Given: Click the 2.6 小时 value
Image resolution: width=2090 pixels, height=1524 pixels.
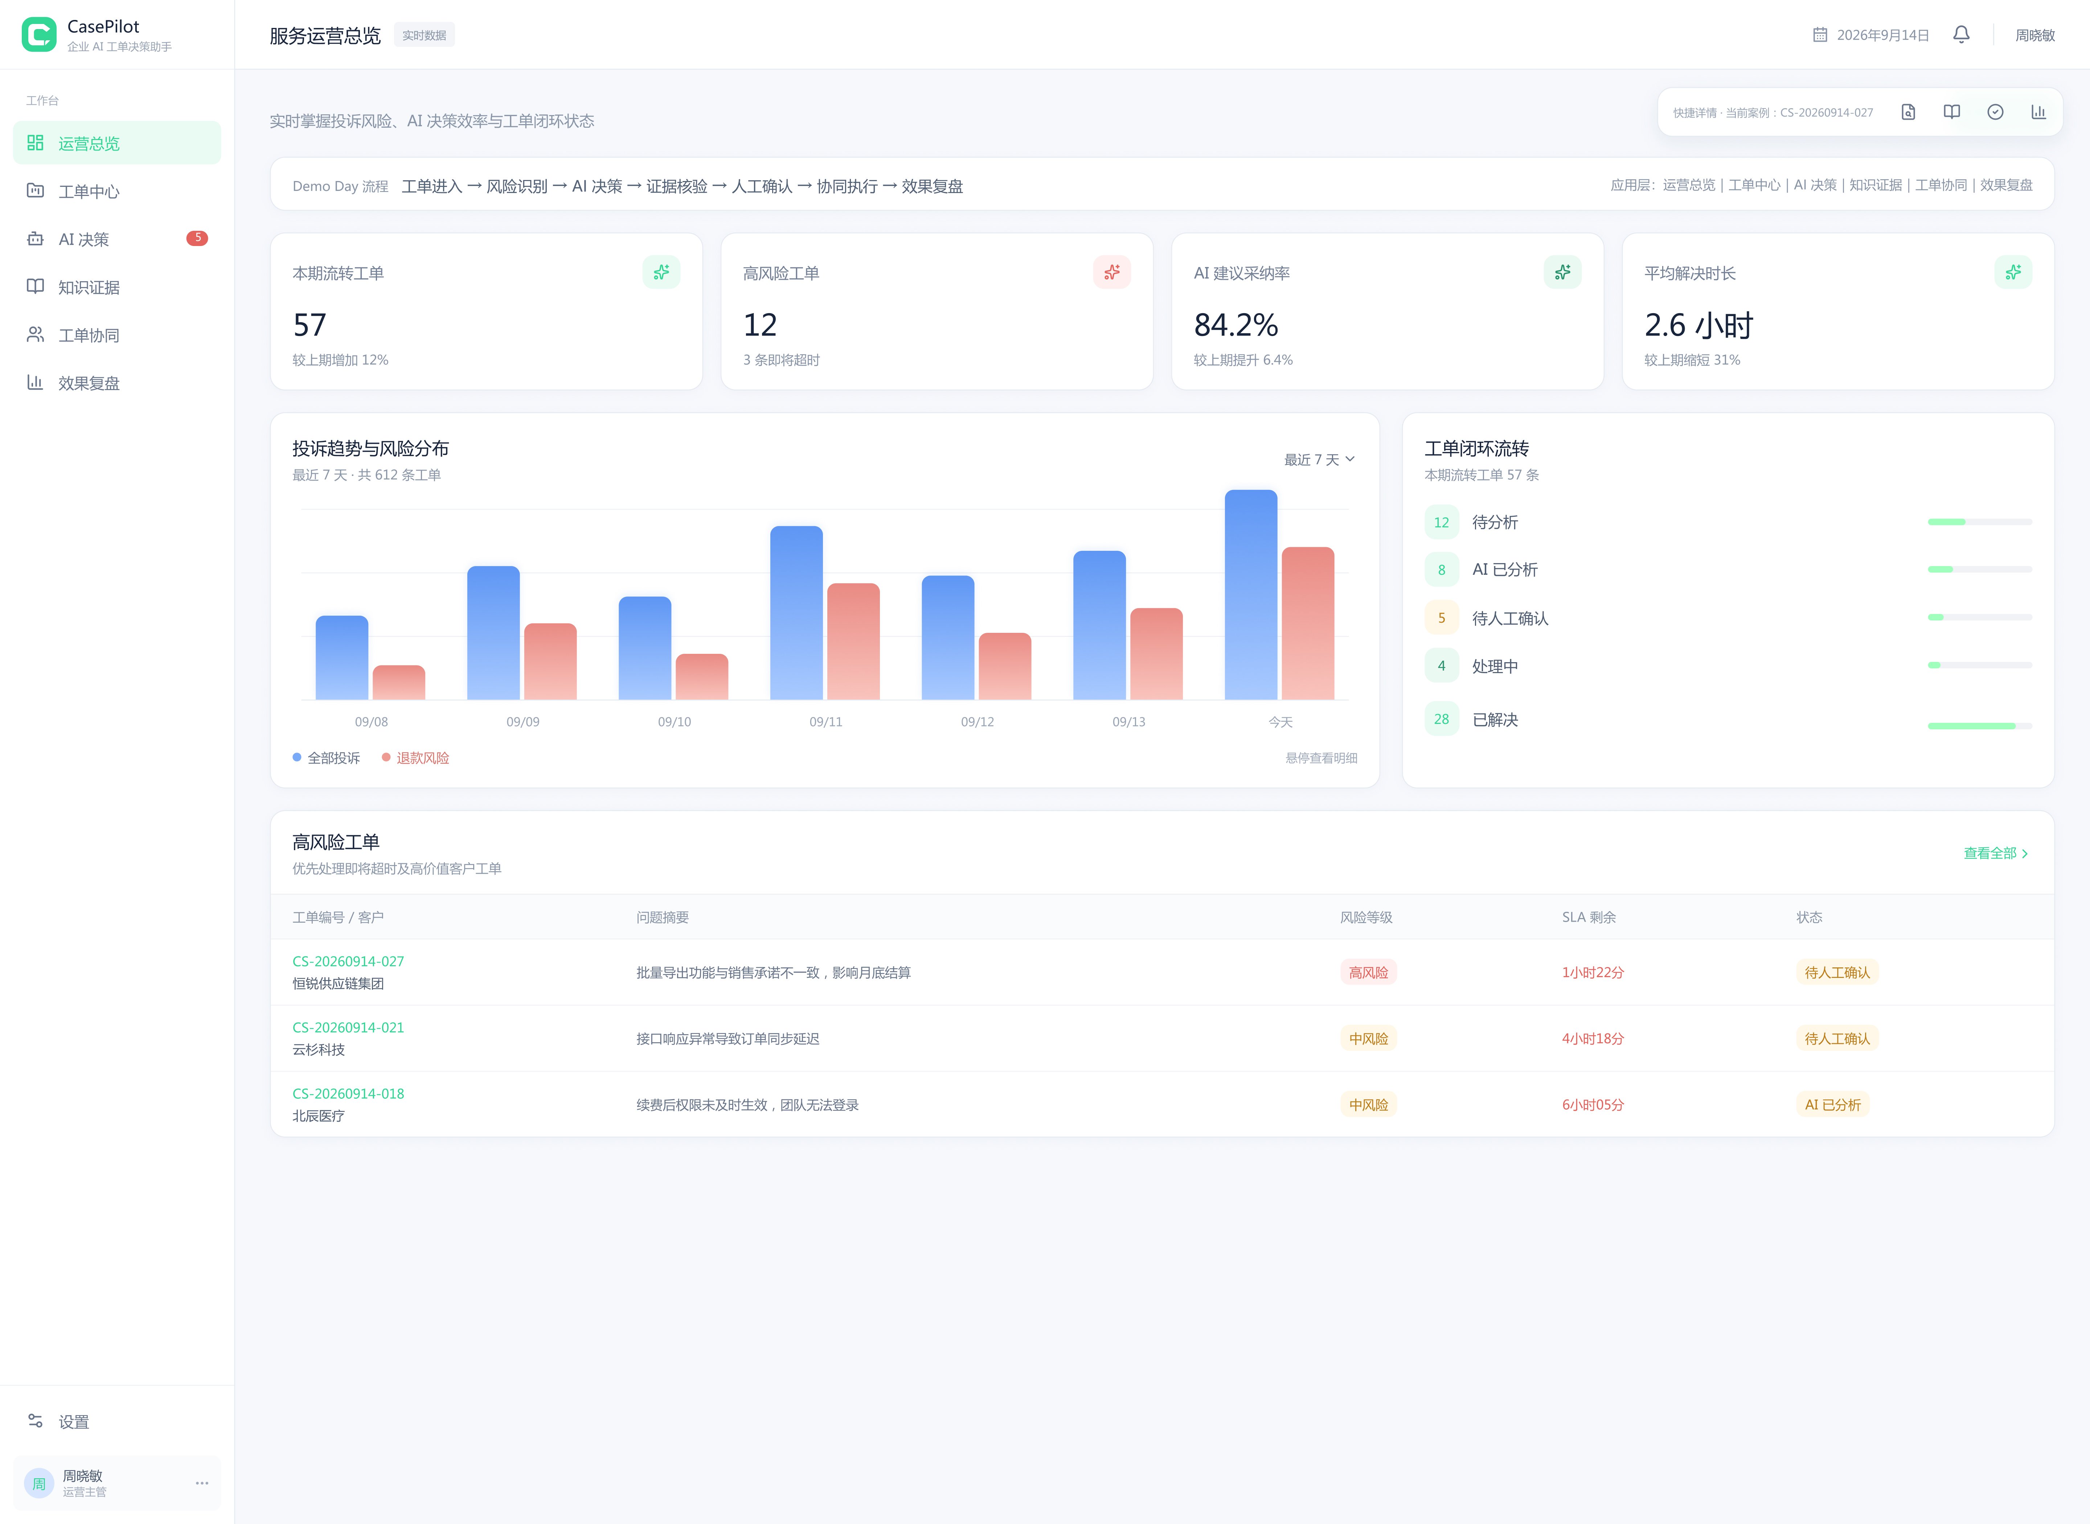Looking at the screenshot, I should click(x=1698, y=325).
